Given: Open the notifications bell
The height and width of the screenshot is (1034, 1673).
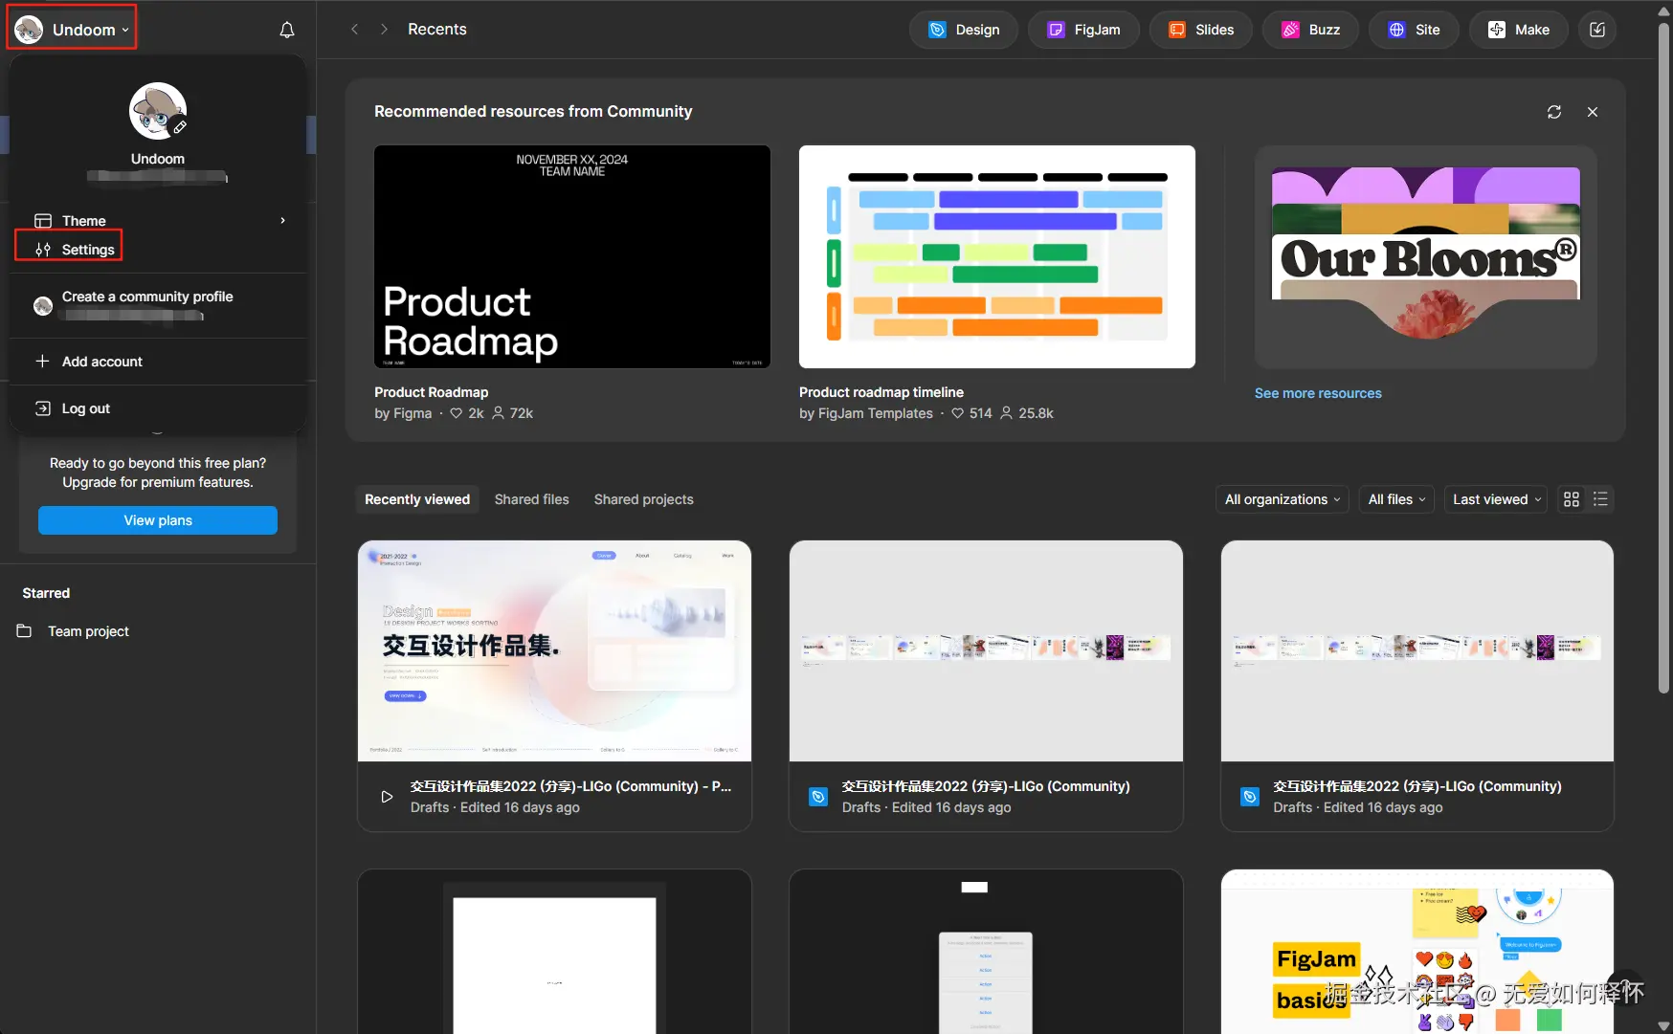Looking at the screenshot, I should coord(286,30).
